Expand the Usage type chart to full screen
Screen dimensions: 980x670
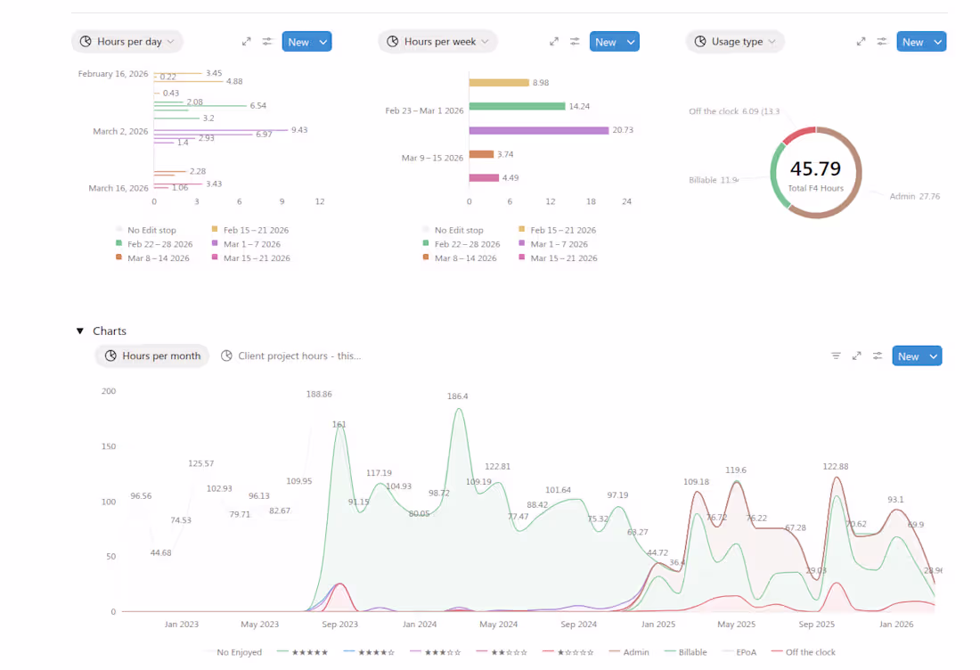861,42
